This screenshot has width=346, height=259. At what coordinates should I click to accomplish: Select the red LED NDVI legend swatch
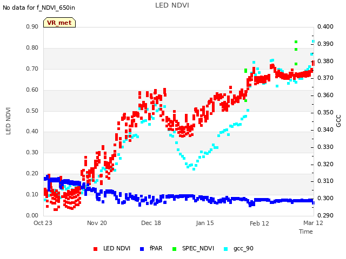95,249
